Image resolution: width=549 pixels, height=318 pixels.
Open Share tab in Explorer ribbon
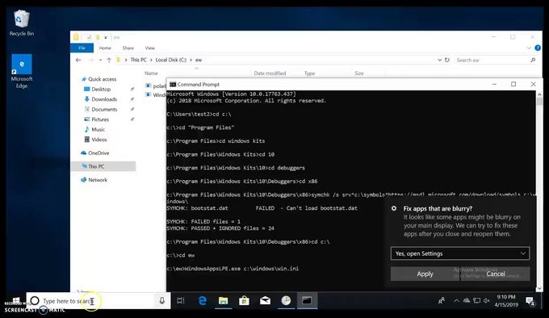coord(128,48)
